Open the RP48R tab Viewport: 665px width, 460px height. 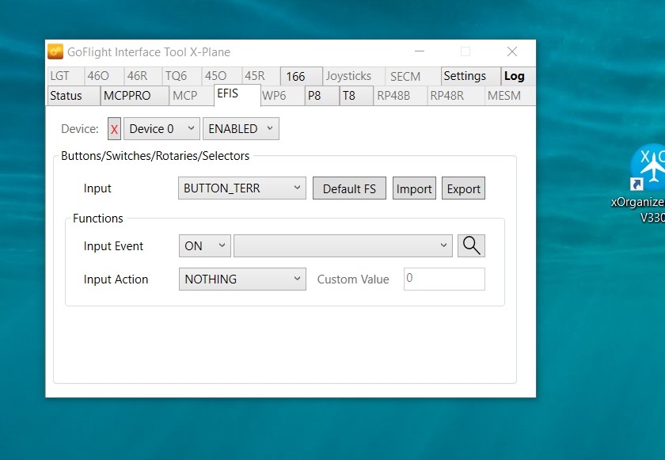455,96
